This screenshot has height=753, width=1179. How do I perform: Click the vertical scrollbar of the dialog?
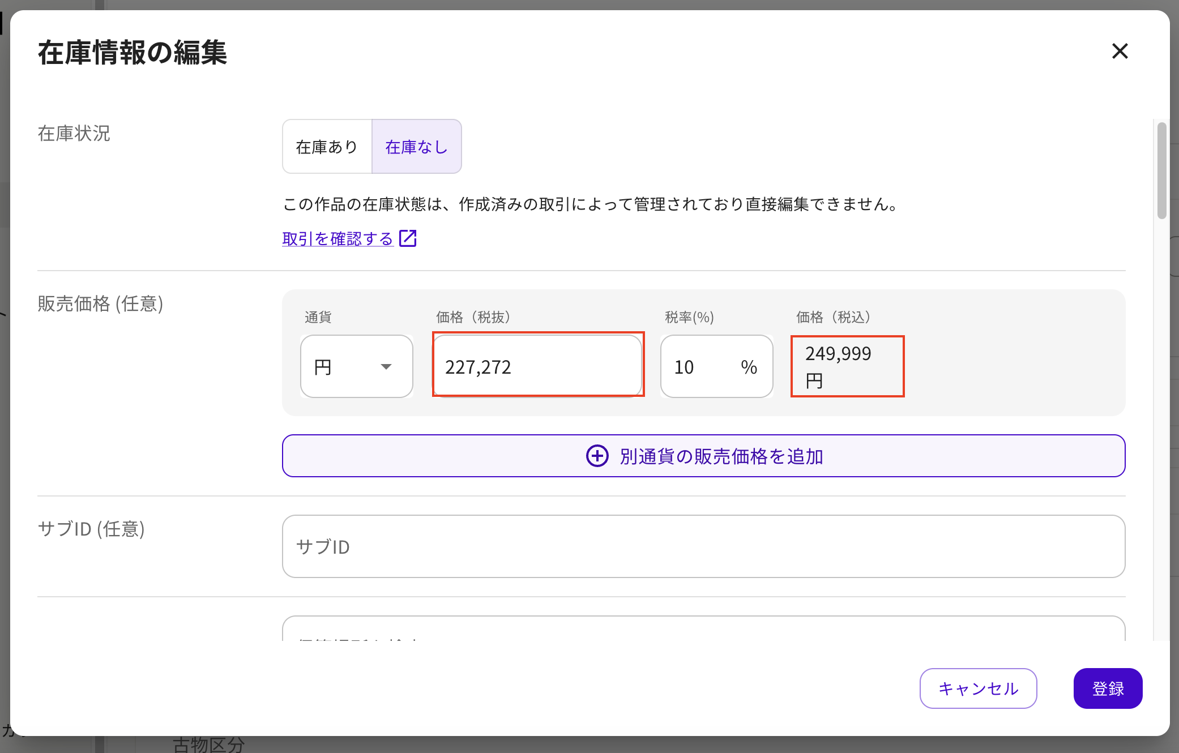point(1161,170)
